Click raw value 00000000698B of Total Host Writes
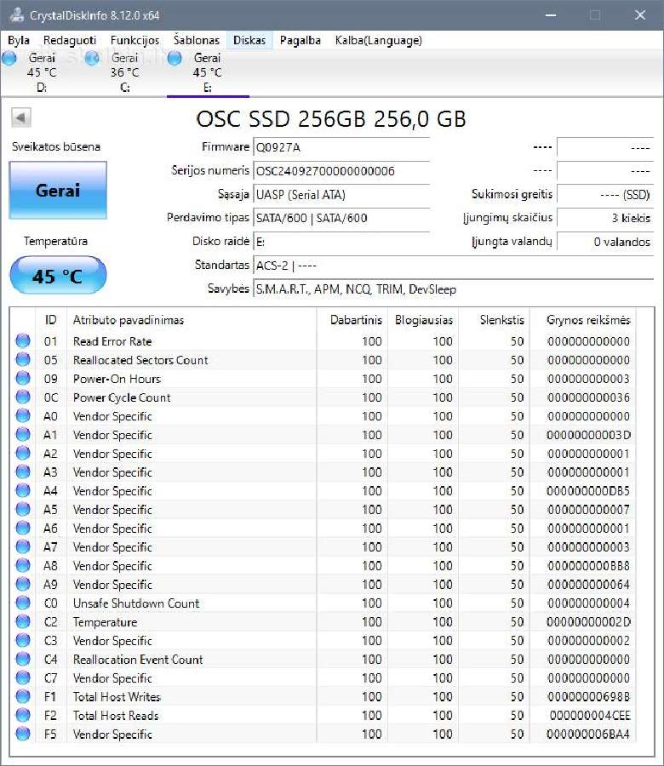664x766 pixels. [x=588, y=696]
